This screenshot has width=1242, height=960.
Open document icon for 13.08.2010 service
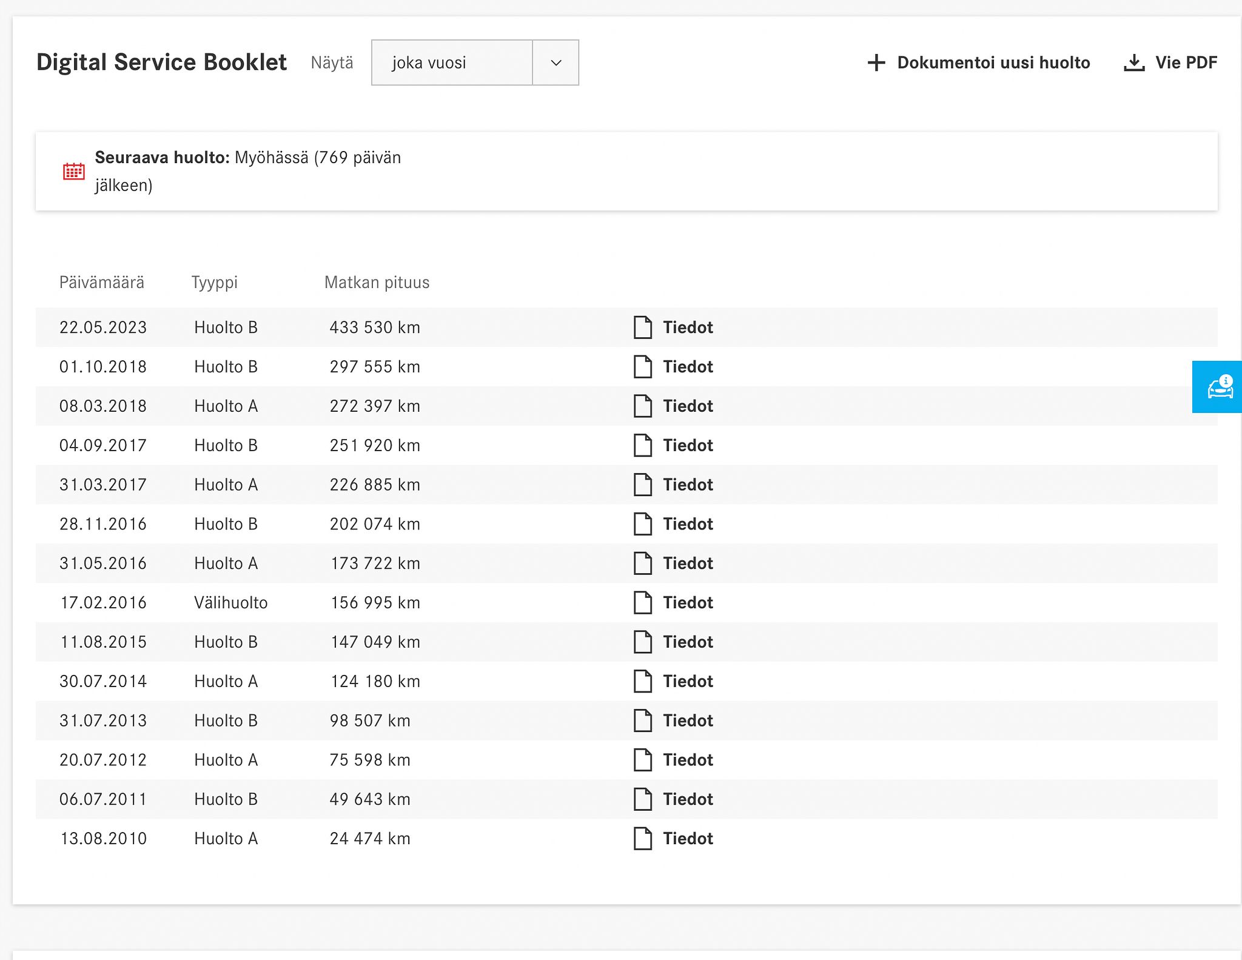tap(643, 839)
